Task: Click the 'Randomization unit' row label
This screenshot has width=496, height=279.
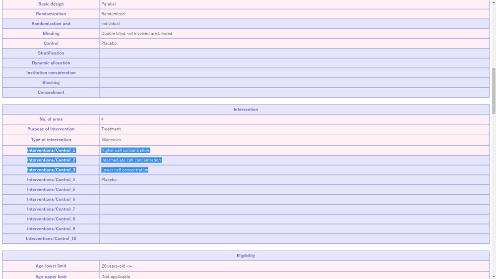Action: point(51,24)
